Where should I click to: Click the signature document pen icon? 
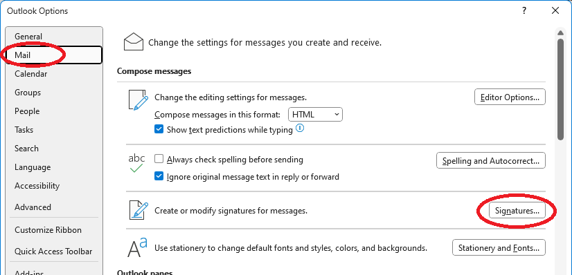138,211
